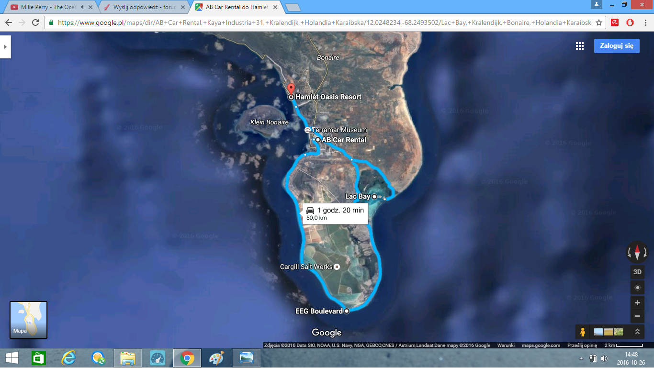Open the Windows Start menu

tap(11, 358)
